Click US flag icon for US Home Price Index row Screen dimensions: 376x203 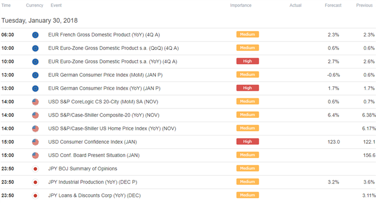pyautogui.click(x=35, y=129)
